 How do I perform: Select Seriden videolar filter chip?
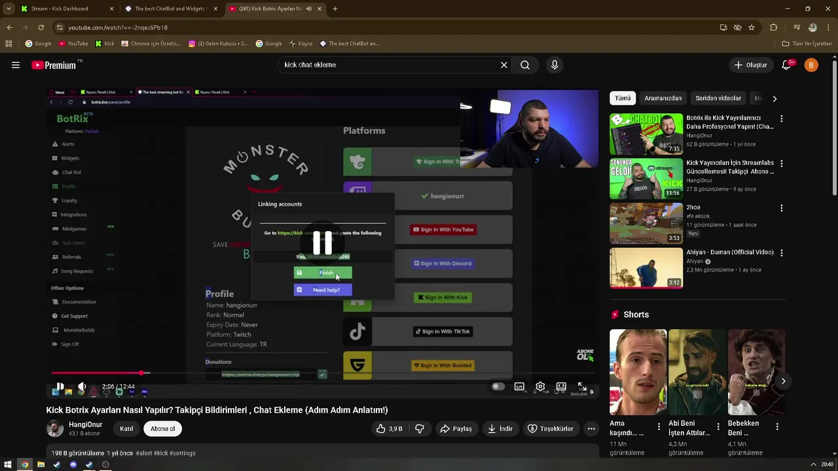[x=718, y=98]
